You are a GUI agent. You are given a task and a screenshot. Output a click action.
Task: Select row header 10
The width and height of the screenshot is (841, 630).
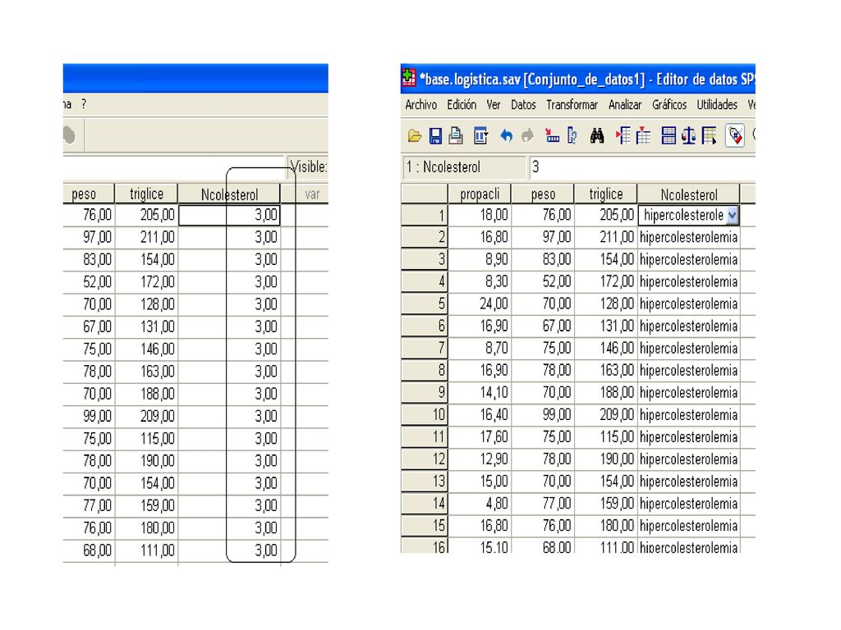[425, 414]
